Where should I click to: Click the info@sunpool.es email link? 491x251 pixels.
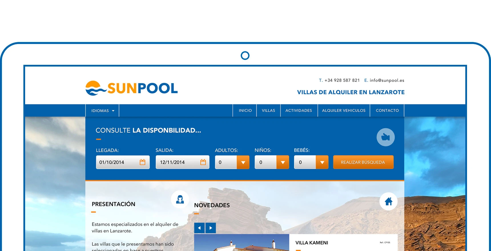[387, 80]
